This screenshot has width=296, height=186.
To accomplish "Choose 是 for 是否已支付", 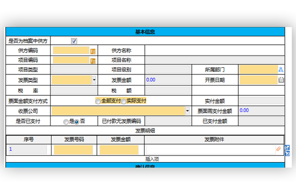I will tap(66, 122).
